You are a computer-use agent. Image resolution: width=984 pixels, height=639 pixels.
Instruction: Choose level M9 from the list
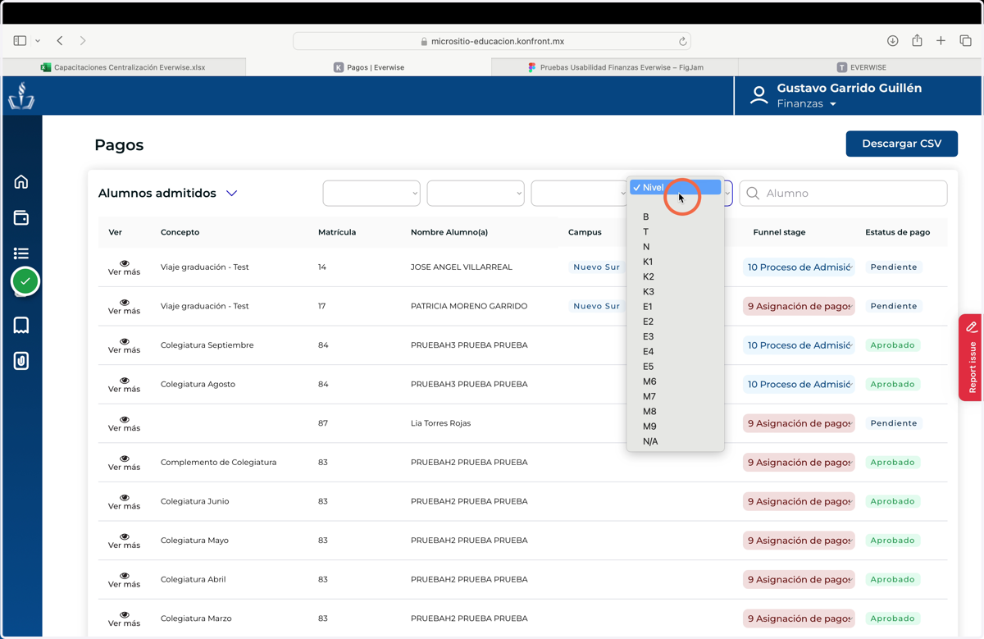(676, 427)
